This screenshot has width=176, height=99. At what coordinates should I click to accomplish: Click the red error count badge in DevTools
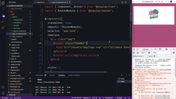pyautogui.click(x=156, y=49)
